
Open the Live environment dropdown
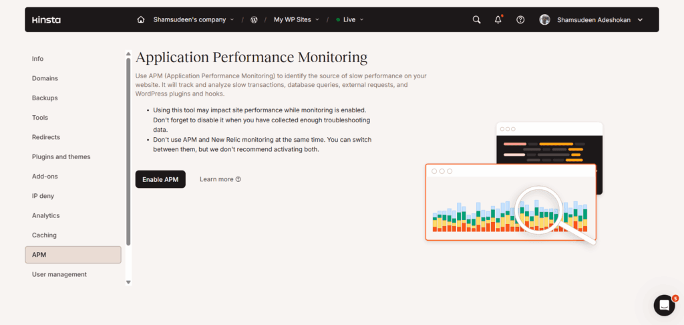pyautogui.click(x=350, y=19)
